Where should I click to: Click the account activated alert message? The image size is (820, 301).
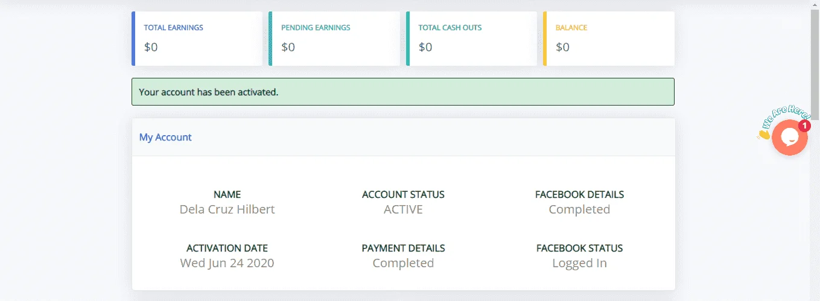pos(403,92)
